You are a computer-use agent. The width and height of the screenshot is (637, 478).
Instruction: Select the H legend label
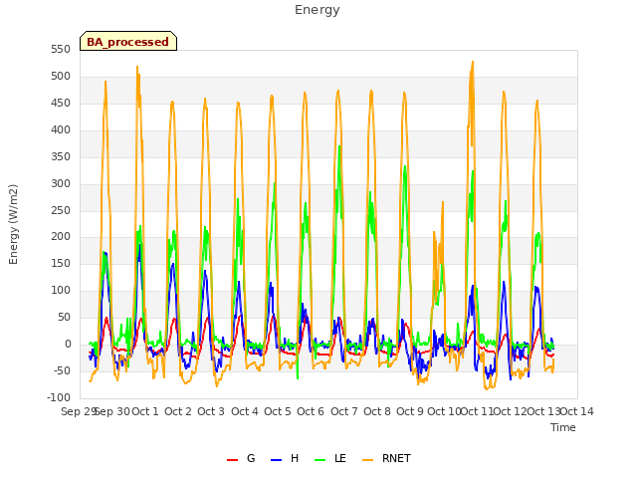click(x=295, y=458)
